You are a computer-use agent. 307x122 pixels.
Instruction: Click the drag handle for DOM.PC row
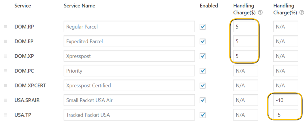coord(6,71)
